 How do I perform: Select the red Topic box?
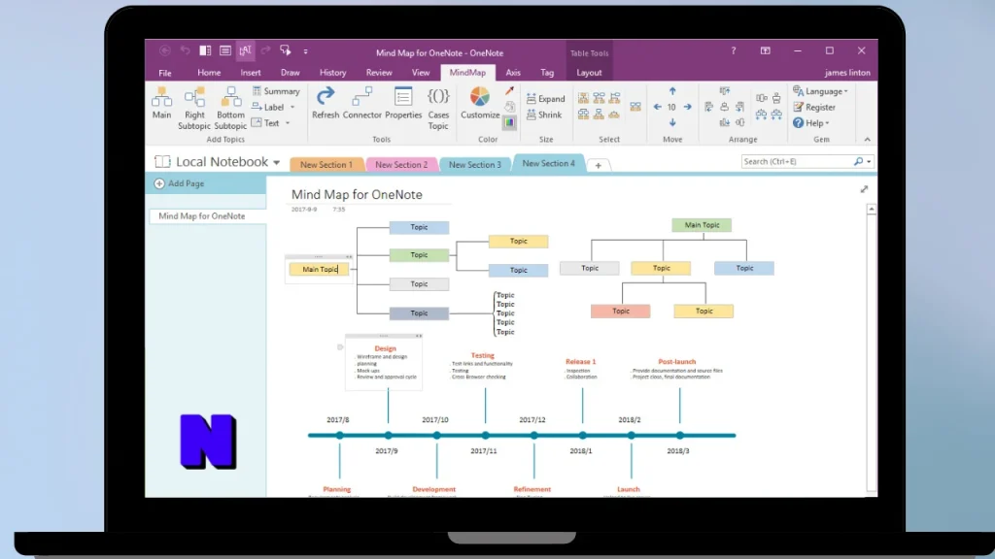click(x=621, y=312)
